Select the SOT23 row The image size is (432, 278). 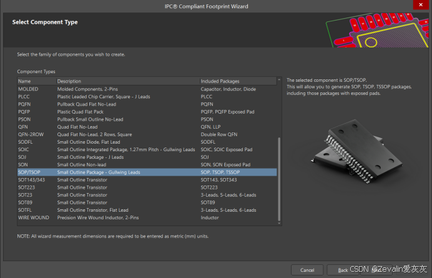click(x=147, y=195)
